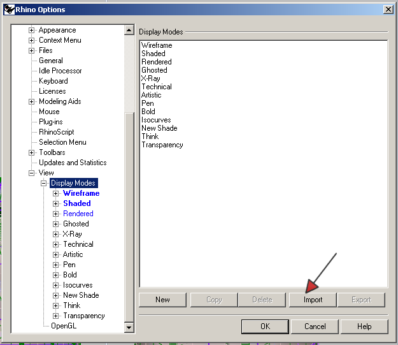Click the Delete display mode button
The width and height of the screenshot is (398, 345).
pyautogui.click(x=262, y=300)
